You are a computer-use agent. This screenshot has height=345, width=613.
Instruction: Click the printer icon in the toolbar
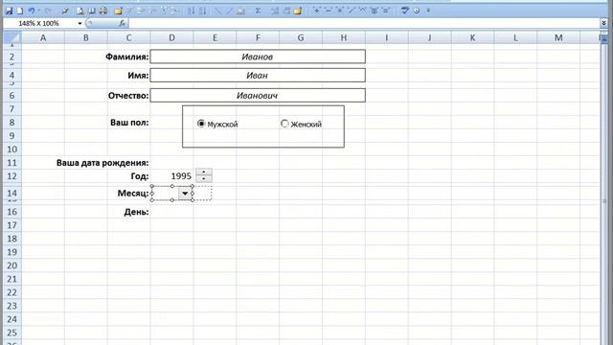coord(103,11)
